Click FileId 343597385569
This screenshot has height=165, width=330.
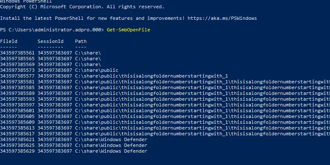tap(17, 64)
